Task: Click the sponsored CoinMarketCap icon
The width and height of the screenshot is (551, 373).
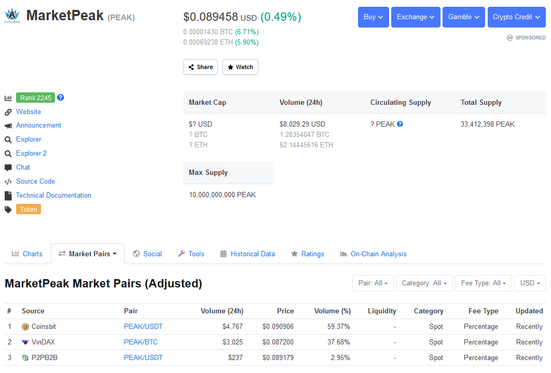Action: point(510,37)
